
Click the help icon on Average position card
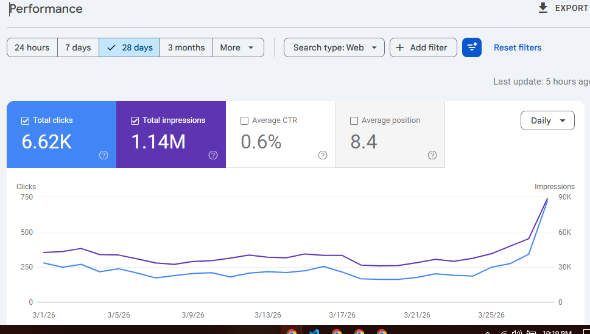click(432, 155)
